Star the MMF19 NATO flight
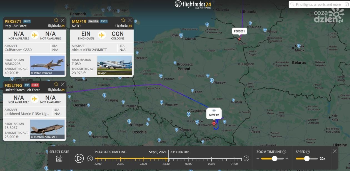The height and width of the screenshot is (171, 350). [x=123, y=20]
